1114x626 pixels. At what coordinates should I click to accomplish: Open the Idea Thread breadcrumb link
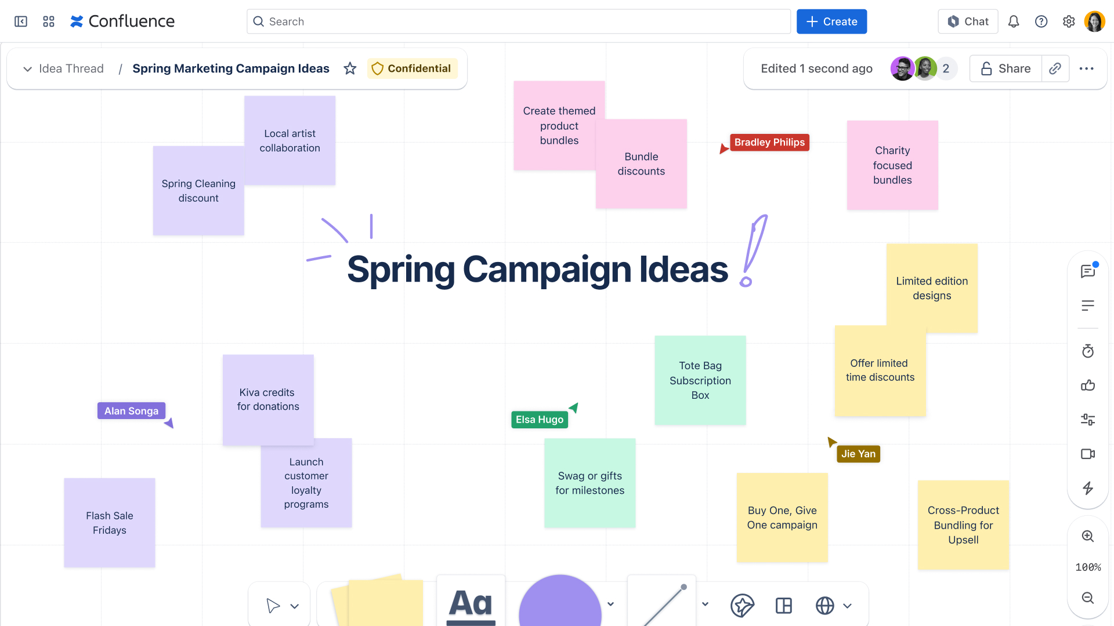click(71, 68)
